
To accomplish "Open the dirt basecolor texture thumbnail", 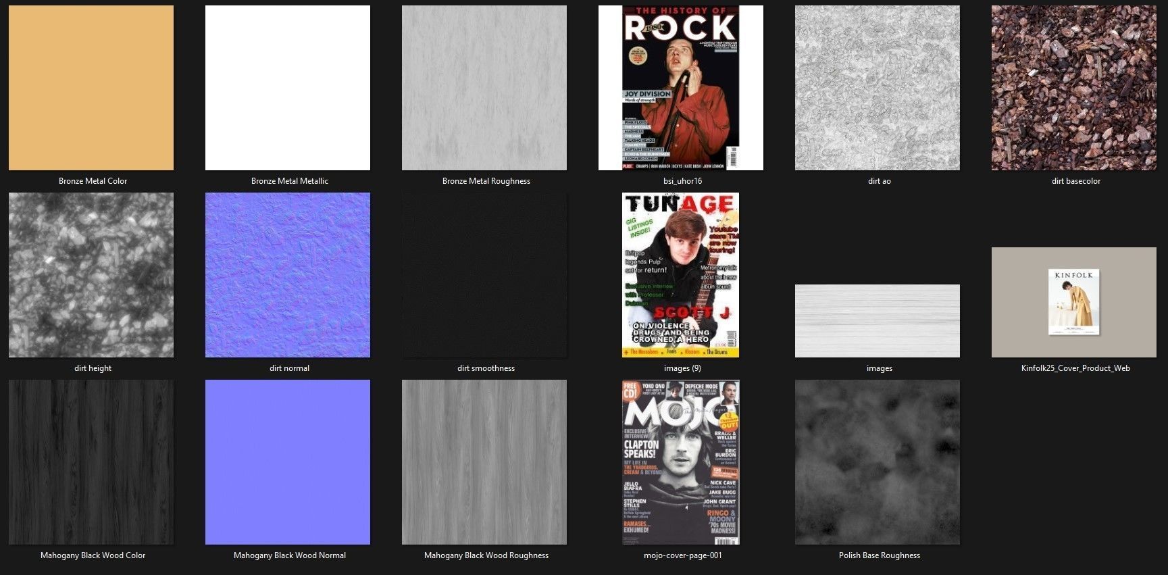I will point(1074,88).
